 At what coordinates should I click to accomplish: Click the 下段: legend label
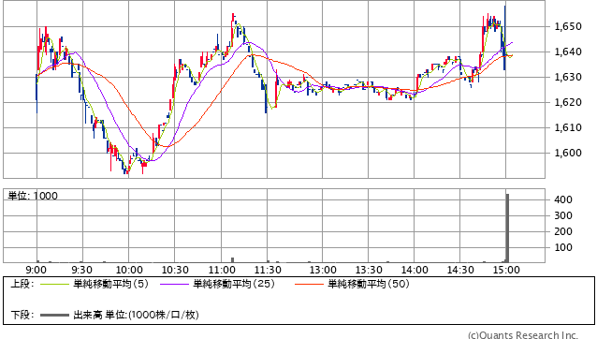pos(22,315)
